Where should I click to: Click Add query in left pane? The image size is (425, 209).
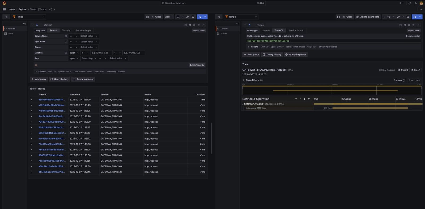click(x=39, y=79)
